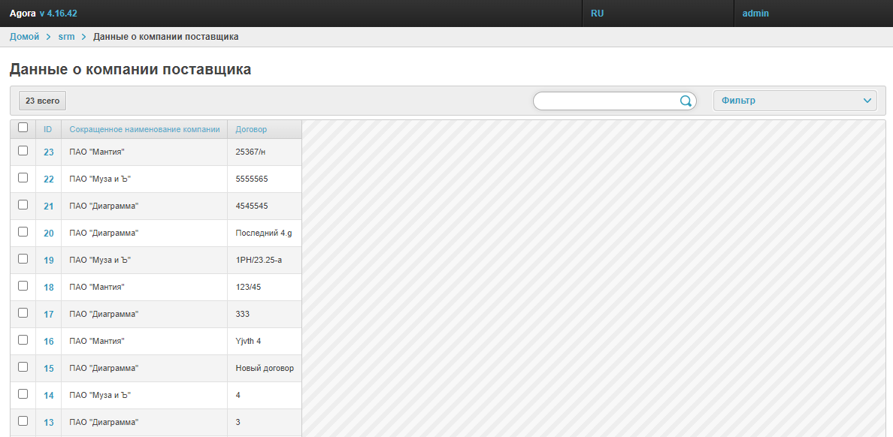Image resolution: width=893 pixels, height=437 pixels.
Task: Toggle the select-all checkbox in table header
Action: (23, 128)
